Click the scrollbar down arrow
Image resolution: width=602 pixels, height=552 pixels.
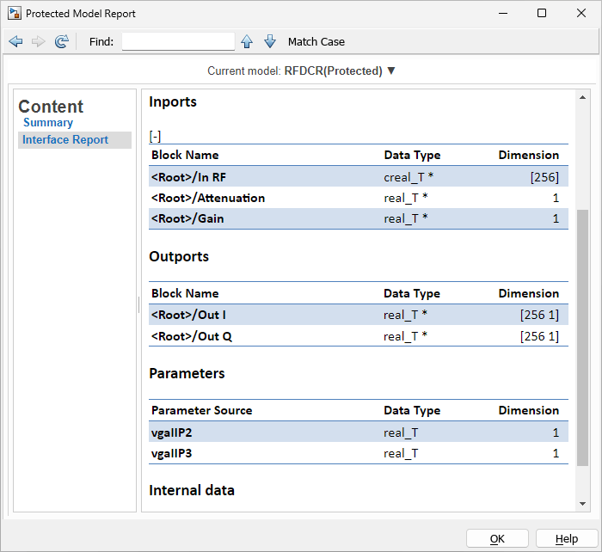(x=582, y=504)
